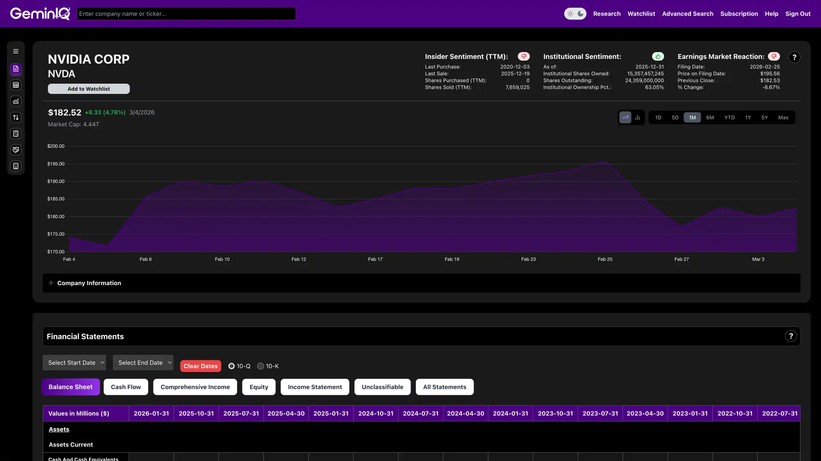Open the hamburger menu in the sidebar
Viewport: 821px width, 461px height.
(16, 51)
